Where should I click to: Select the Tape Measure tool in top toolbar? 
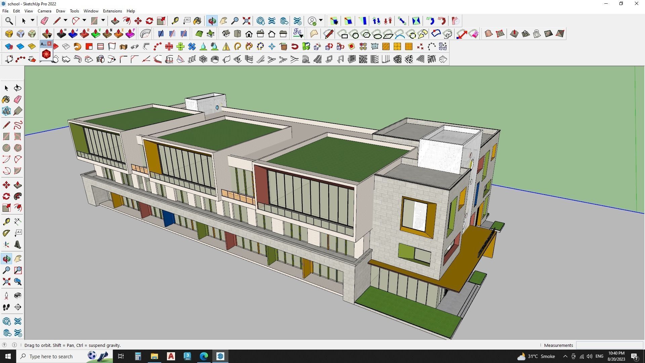point(175,21)
